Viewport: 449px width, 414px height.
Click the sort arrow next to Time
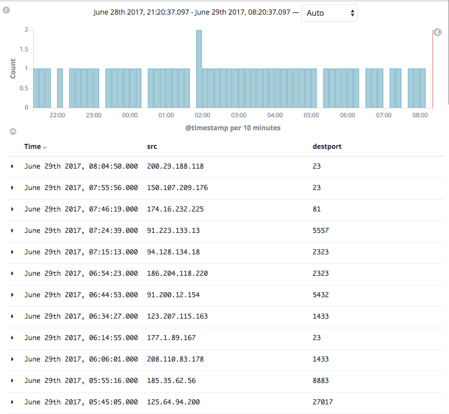[x=45, y=147]
